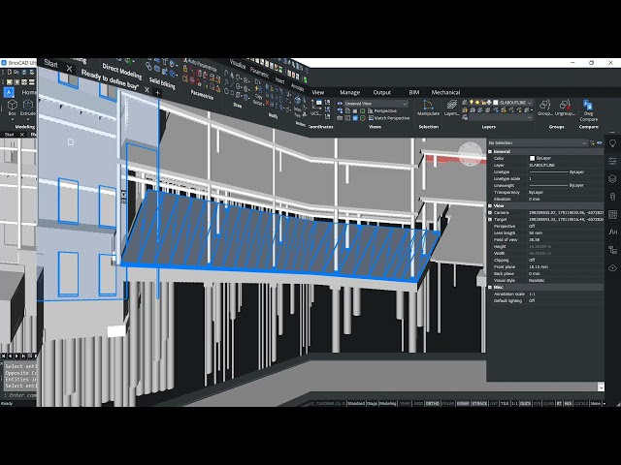Viewport: 621px width, 465px height.
Task: Open the Mechanical ribbon tab
Action: pos(445,92)
